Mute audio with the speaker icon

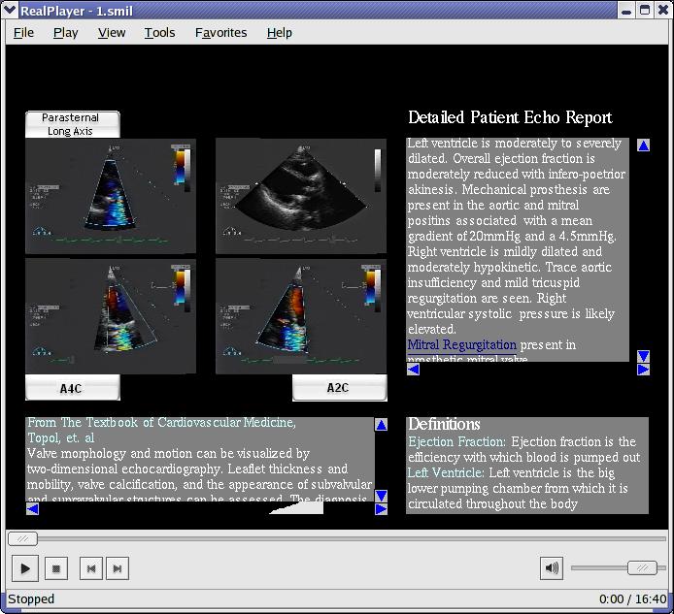point(552,568)
